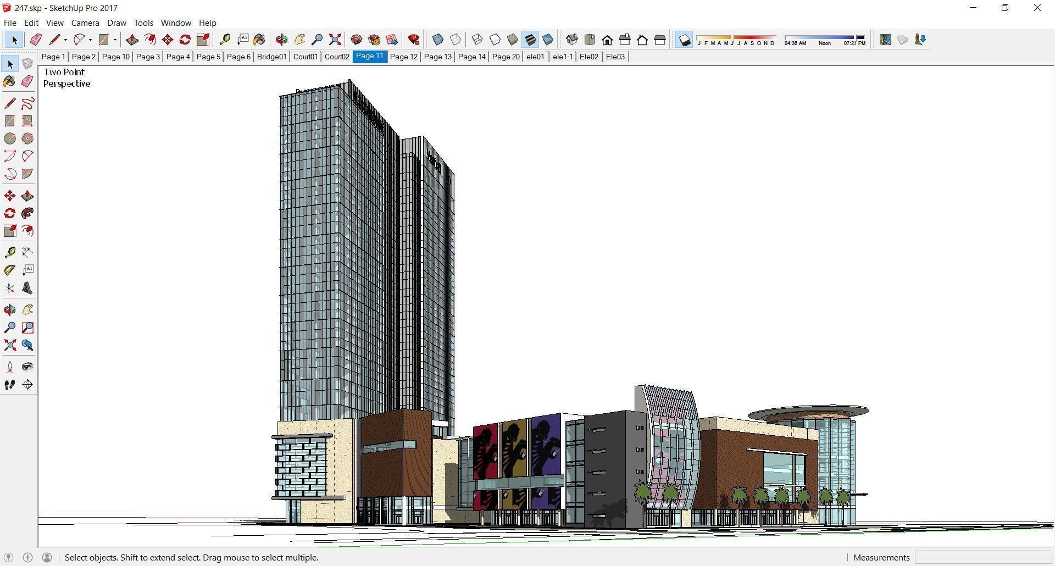Click the Add Location icon
The image size is (1055, 566).
[885, 40]
